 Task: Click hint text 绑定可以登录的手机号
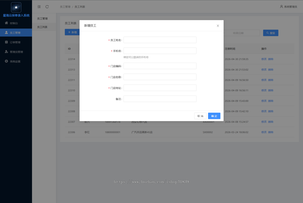[136, 57]
